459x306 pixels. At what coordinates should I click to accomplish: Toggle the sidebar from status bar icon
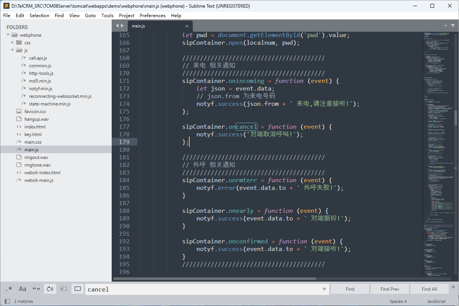point(7,301)
